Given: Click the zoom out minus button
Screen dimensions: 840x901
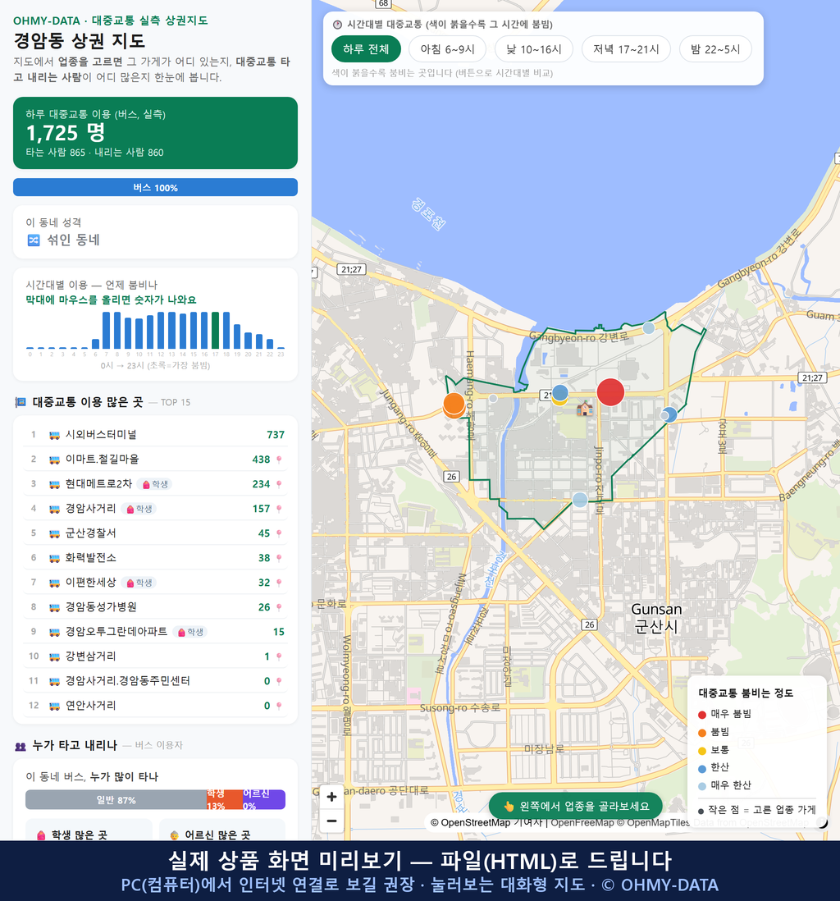Looking at the screenshot, I should [331, 821].
